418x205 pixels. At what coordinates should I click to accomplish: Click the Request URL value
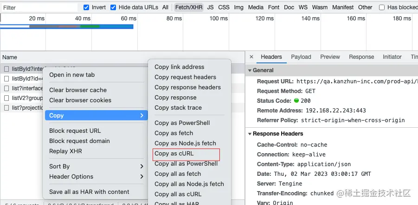pos(357,81)
